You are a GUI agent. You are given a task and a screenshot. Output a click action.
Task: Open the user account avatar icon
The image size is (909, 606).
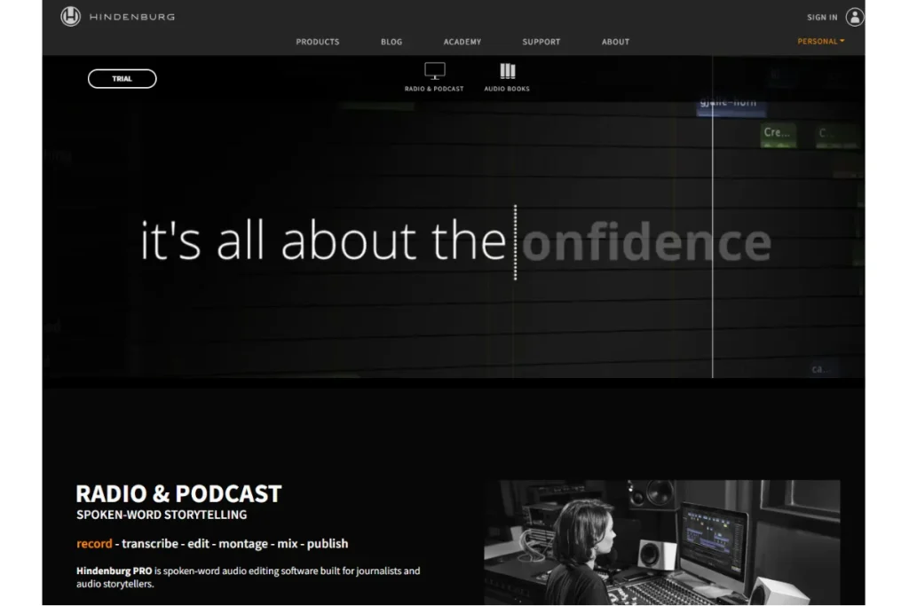pos(855,17)
